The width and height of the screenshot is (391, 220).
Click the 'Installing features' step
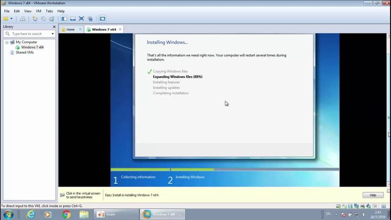click(166, 82)
